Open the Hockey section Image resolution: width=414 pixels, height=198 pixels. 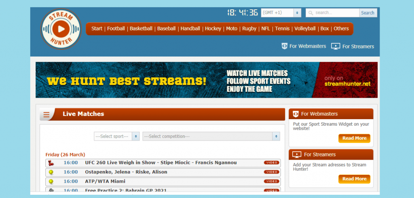coord(213,29)
